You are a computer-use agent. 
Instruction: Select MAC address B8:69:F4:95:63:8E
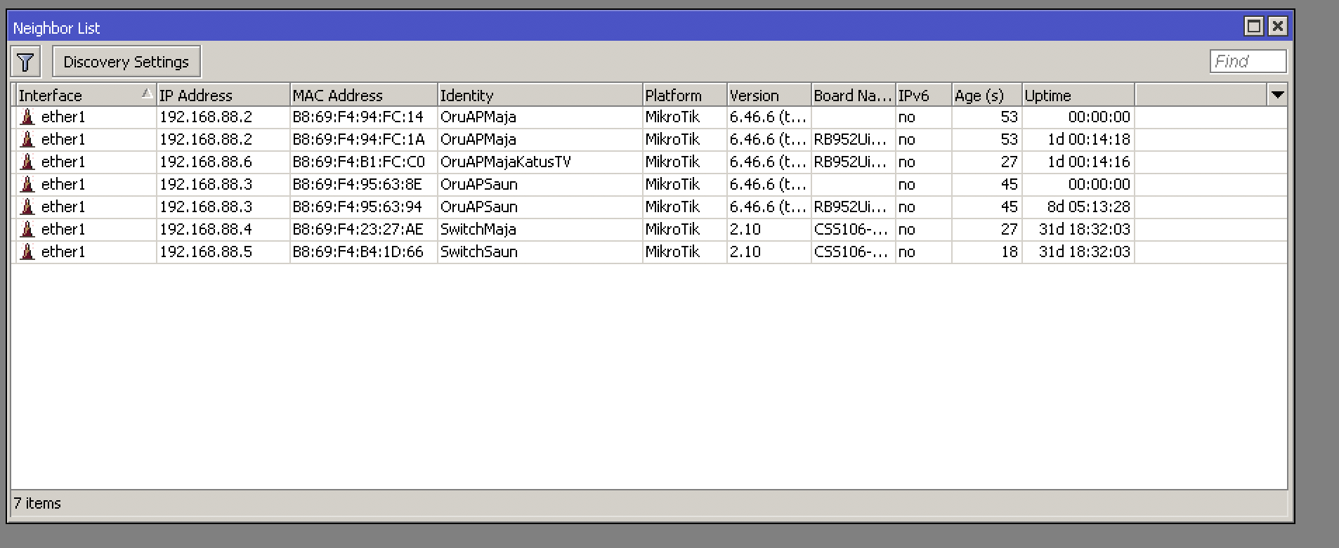(358, 184)
